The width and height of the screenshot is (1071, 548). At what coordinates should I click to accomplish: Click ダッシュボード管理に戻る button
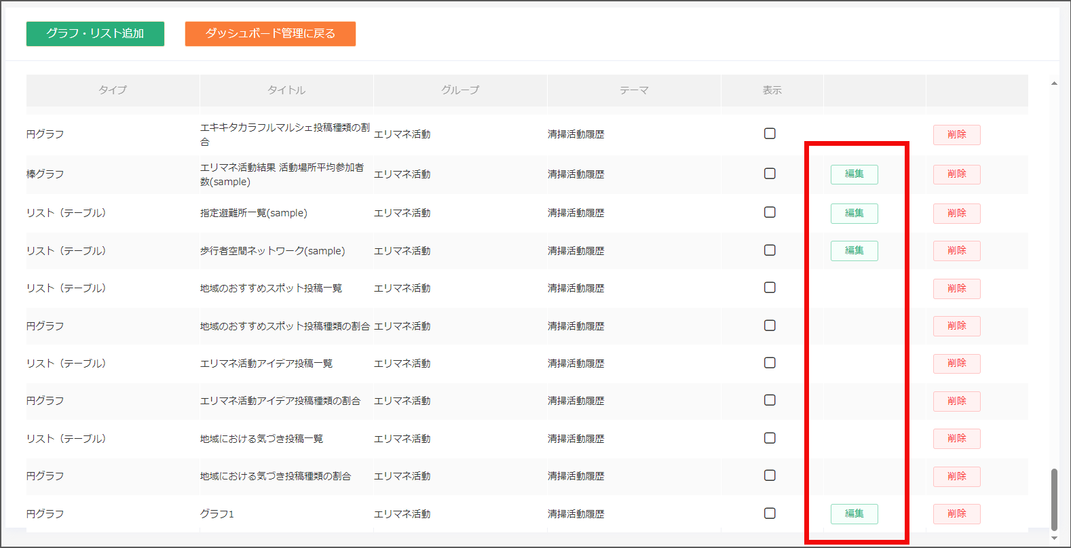click(270, 34)
